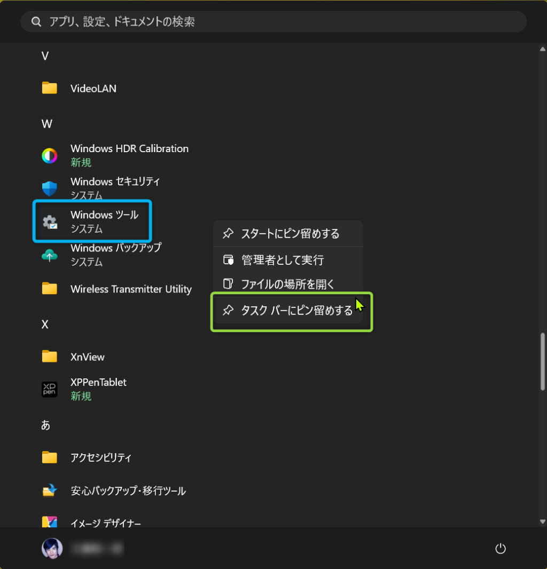Open the イメージ デザイナー app icon
Viewport: 547px width, 569px height.
tap(50, 523)
